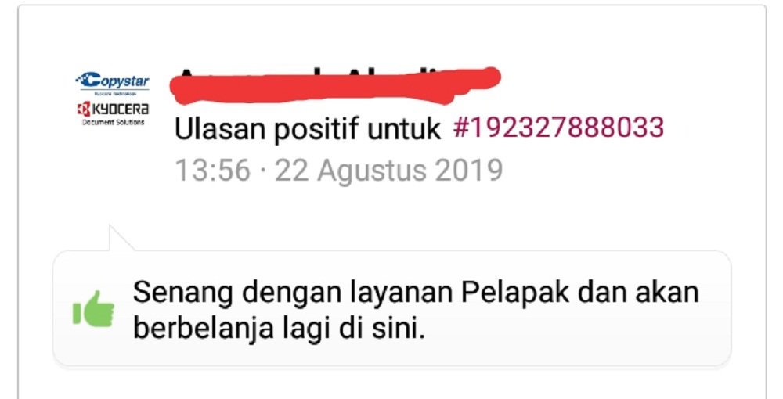Click the word Pelapak in the review

point(514,293)
